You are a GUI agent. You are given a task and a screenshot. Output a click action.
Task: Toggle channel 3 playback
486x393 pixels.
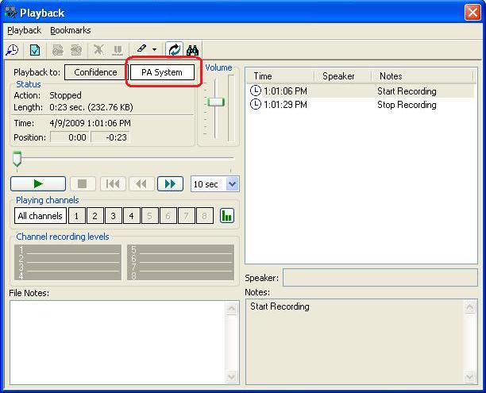tap(113, 216)
